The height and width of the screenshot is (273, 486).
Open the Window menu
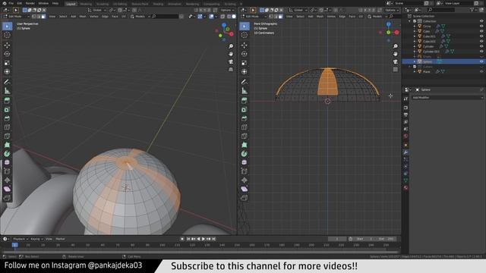click(x=43, y=3)
